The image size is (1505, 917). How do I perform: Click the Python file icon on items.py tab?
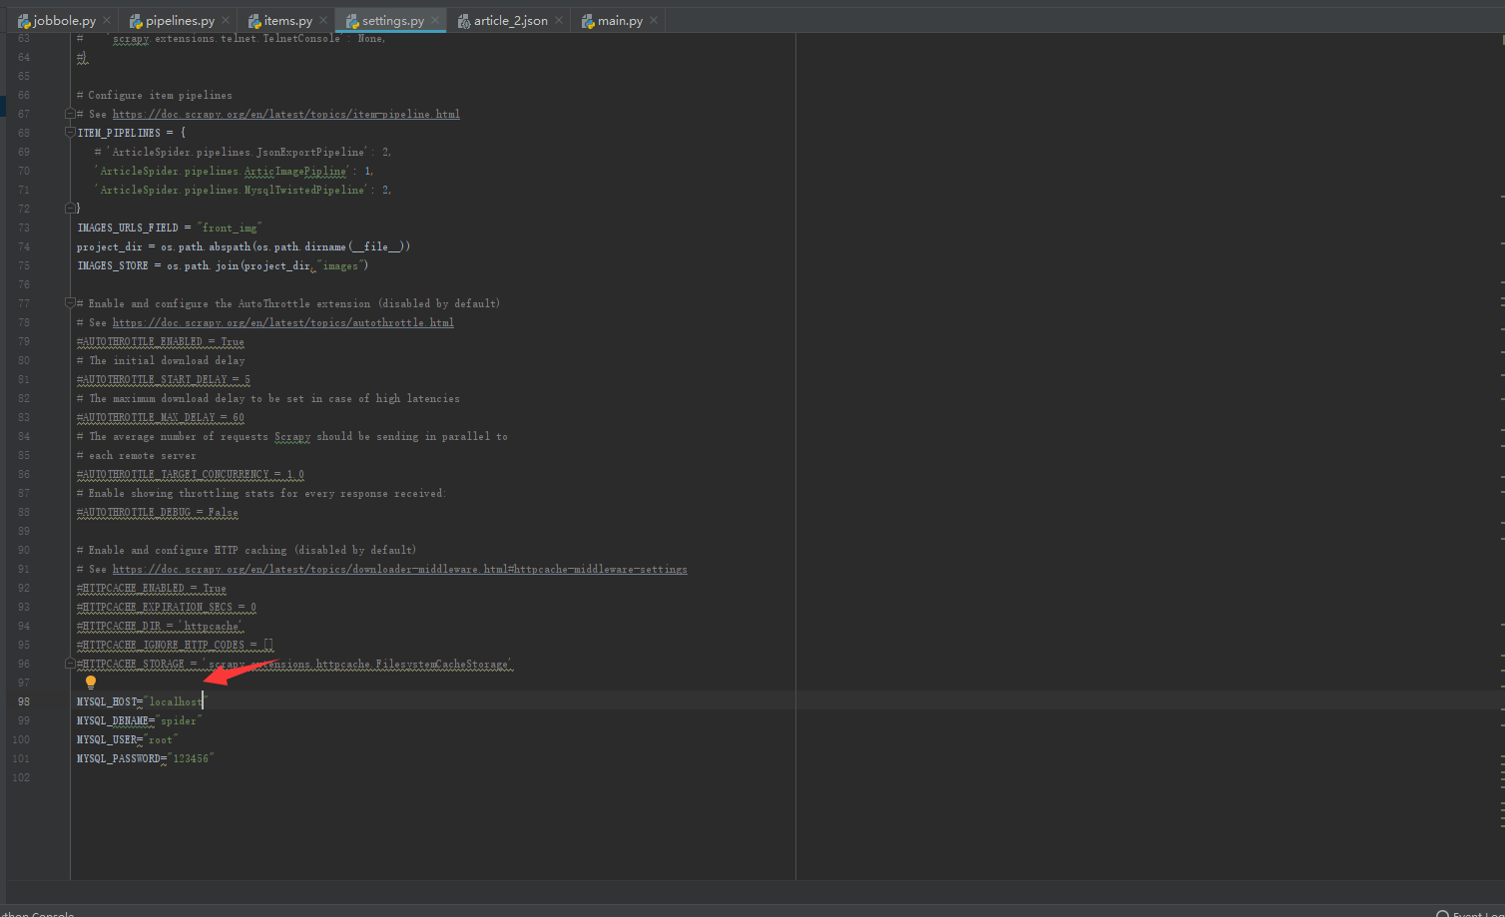point(254,21)
